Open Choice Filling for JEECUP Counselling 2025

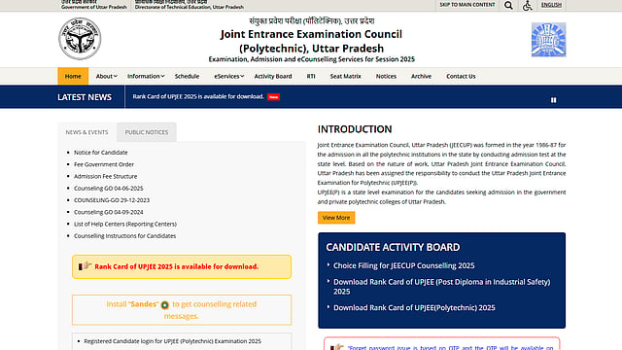tap(404, 265)
